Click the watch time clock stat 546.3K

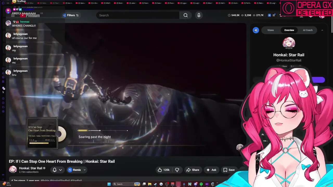(234, 15)
